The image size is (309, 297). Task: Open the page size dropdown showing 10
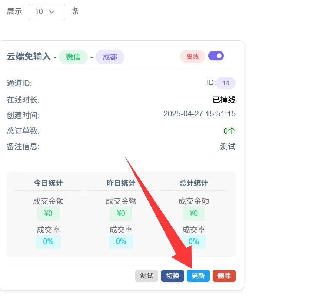(47, 11)
